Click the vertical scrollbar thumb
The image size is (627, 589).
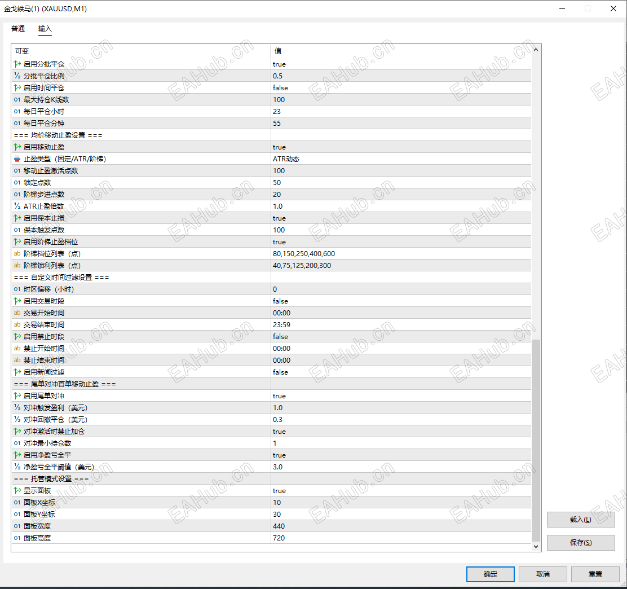tap(536, 440)
